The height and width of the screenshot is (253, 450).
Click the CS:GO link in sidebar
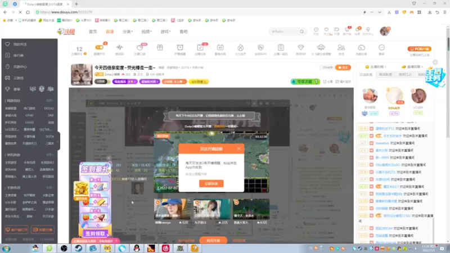tap(29, 123)
